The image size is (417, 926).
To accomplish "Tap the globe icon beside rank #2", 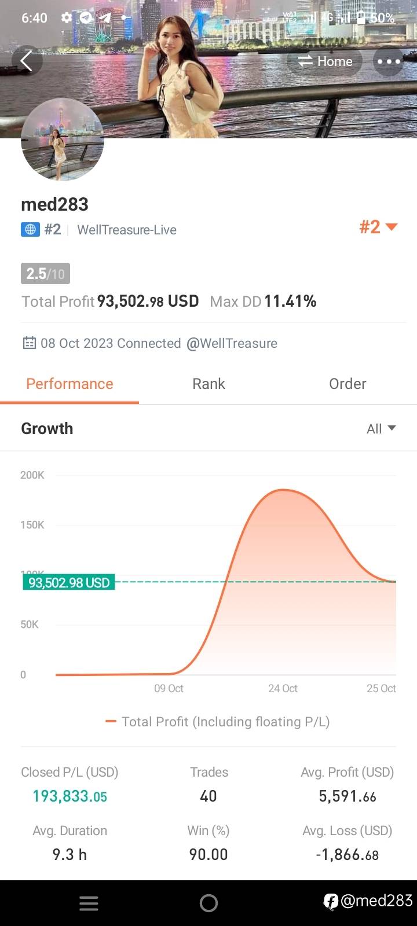I will 30,230.
